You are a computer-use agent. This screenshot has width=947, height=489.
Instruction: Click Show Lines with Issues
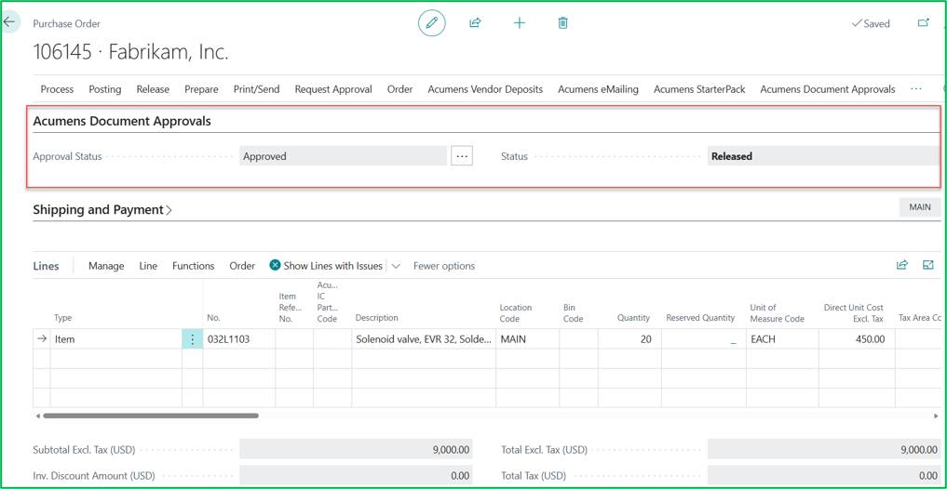(326, 265)
